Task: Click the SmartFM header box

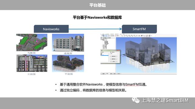Action: [x=139, y=29]
